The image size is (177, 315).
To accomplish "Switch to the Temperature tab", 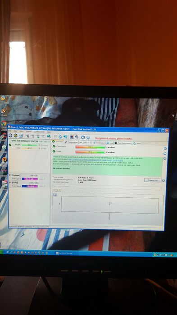I will pyautogui.click(x=71, y=142).
